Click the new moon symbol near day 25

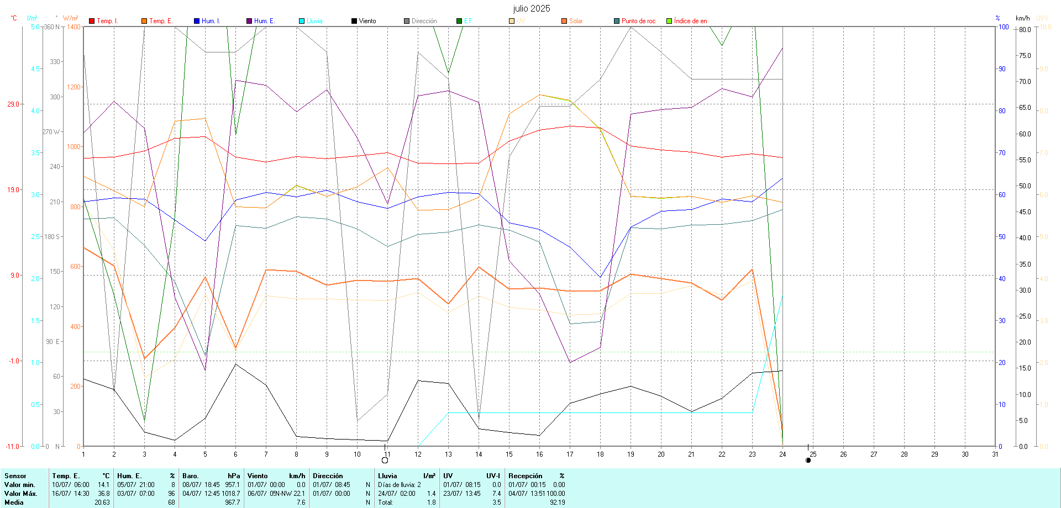coord(808,460)
